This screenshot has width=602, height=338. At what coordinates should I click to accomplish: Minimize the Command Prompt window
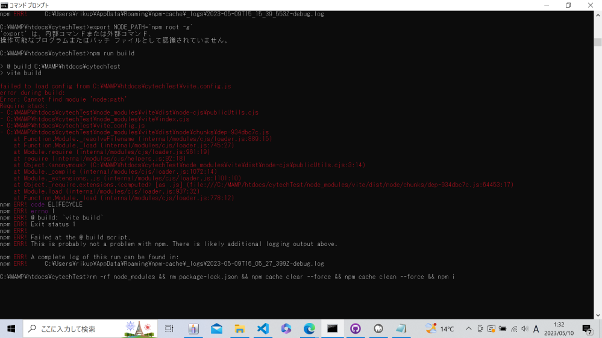547,5
